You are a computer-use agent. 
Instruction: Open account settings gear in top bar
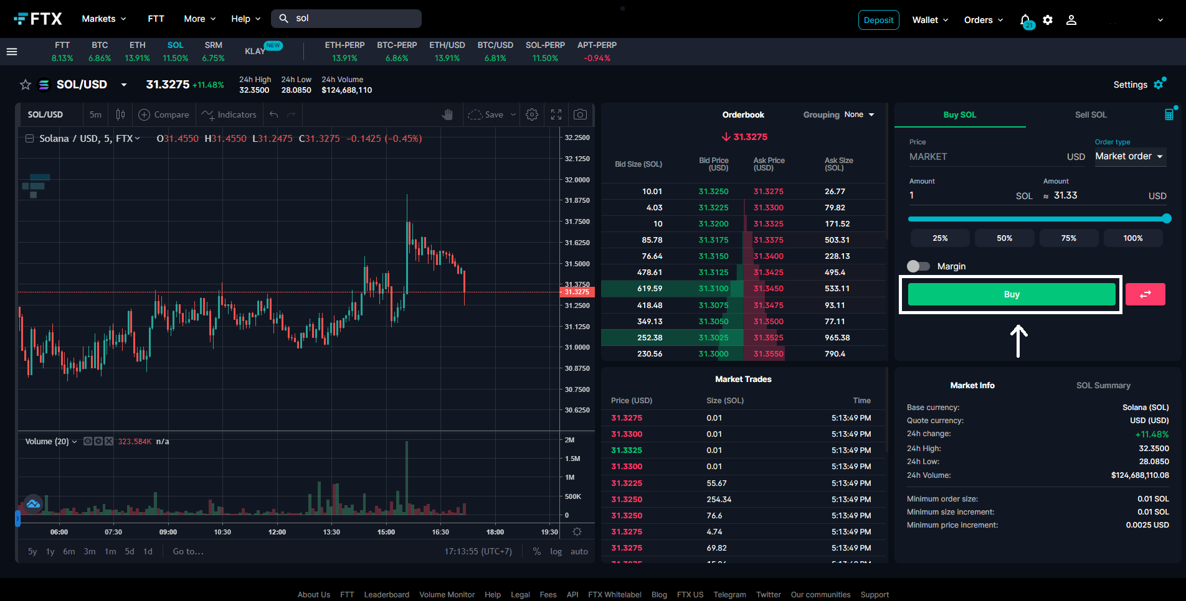(x=1048, y=20)
